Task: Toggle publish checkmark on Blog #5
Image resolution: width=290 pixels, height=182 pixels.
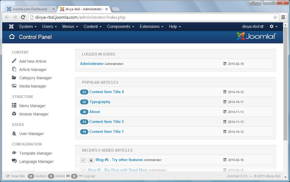Action: tap(83, 170)
